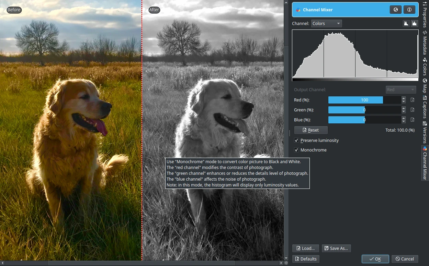Click Save As... settings button
Viewport: 429px width, 266px height.
pyautogui.click(x=336, y=249)
